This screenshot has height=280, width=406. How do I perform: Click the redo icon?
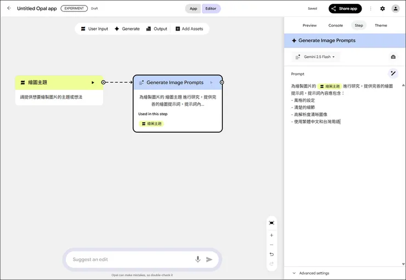pyautogui.click(x=272, y=264)
